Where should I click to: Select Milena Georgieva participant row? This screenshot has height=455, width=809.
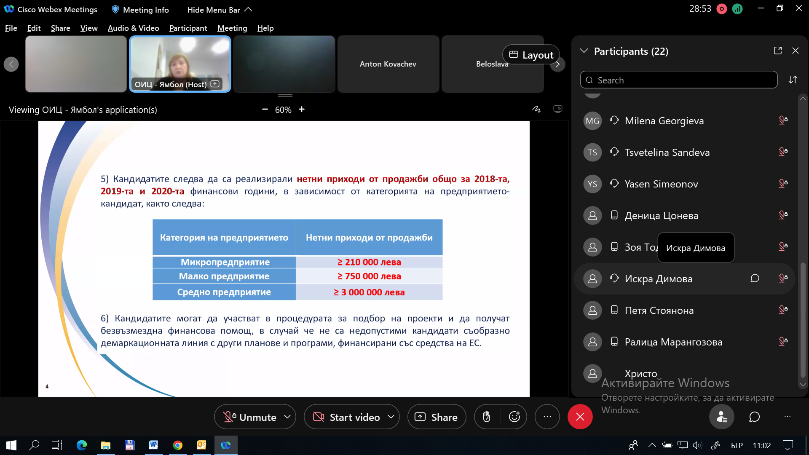685,121
